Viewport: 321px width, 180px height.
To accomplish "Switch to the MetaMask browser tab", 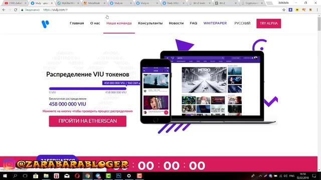I will click(x=94, y=3).
